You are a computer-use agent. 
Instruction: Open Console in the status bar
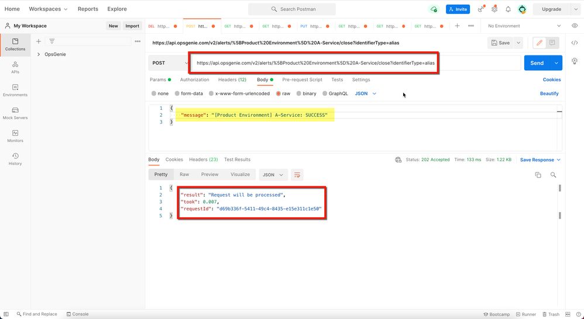77,314
